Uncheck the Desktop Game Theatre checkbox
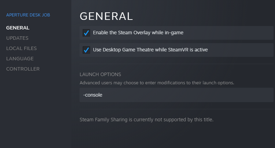Viewport: 275px width, 148px height. [x=86, y=50]
